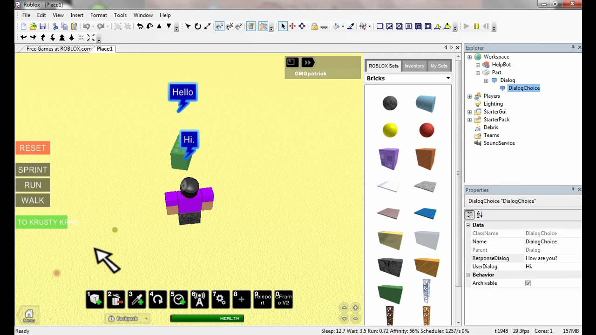
Task: Select the Resize handles tool
Action: (302, 27)
